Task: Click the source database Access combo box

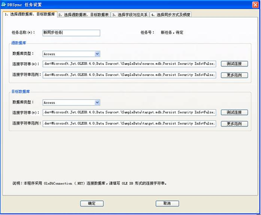Action: (x=71, y=54)
